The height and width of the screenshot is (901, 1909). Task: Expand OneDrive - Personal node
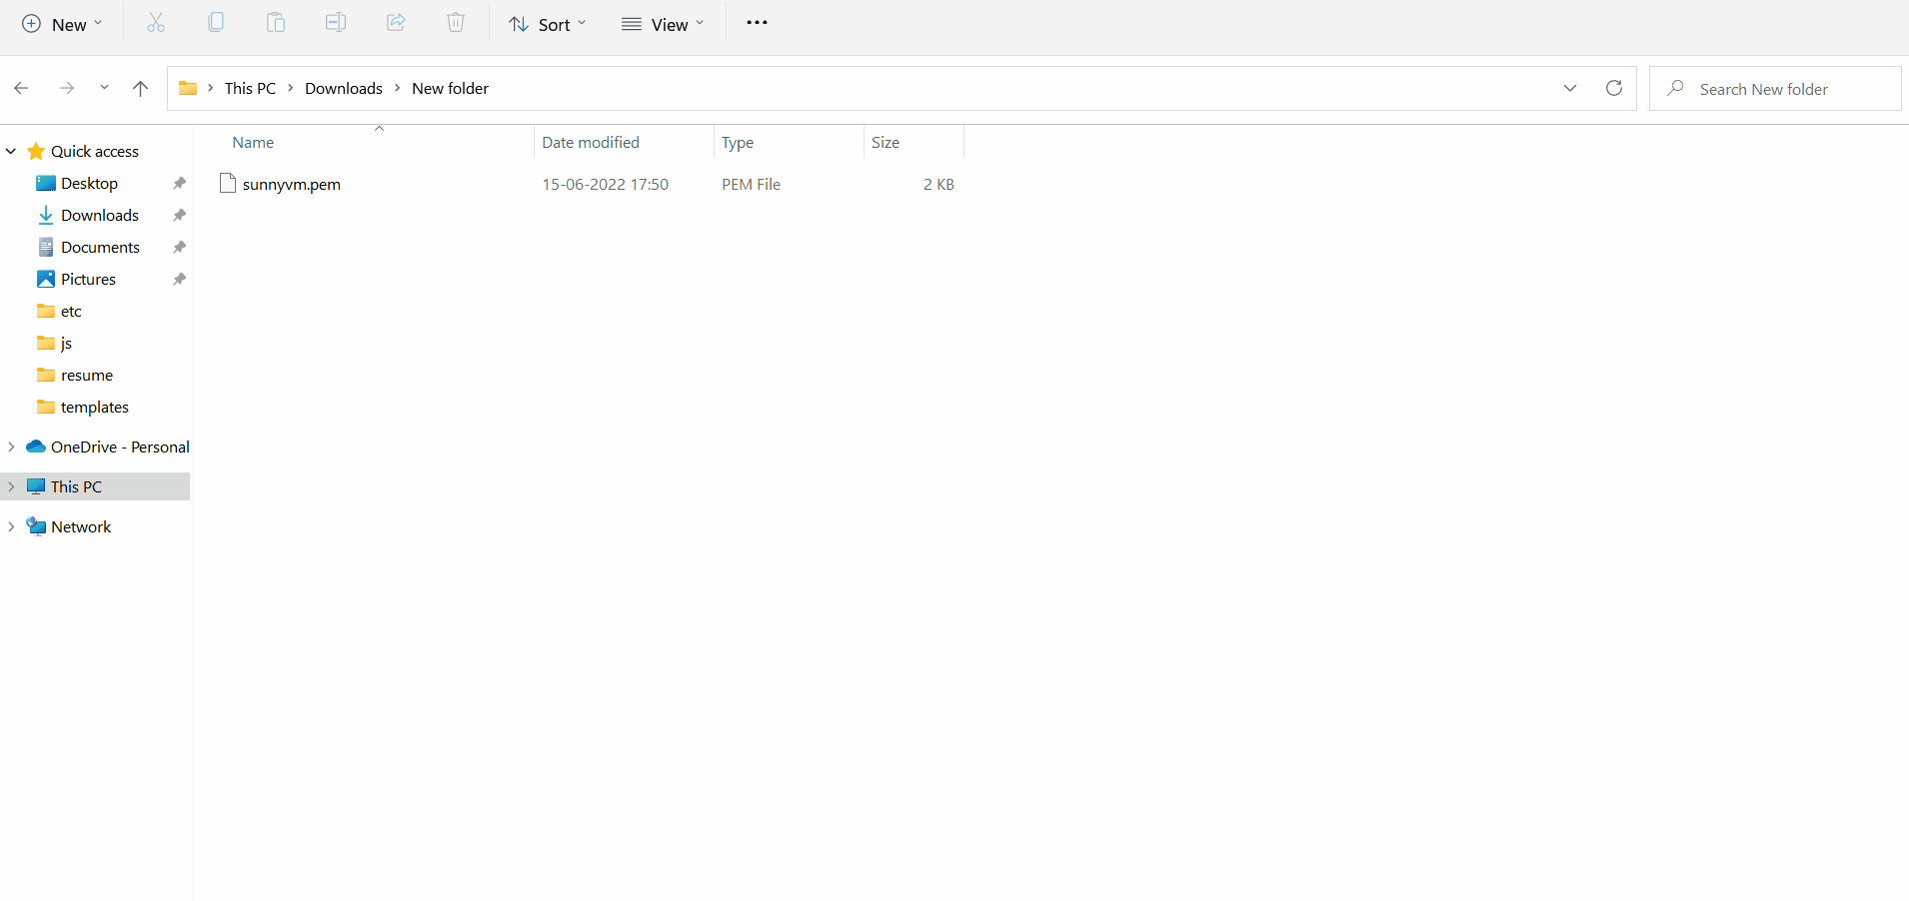point(11,447)
